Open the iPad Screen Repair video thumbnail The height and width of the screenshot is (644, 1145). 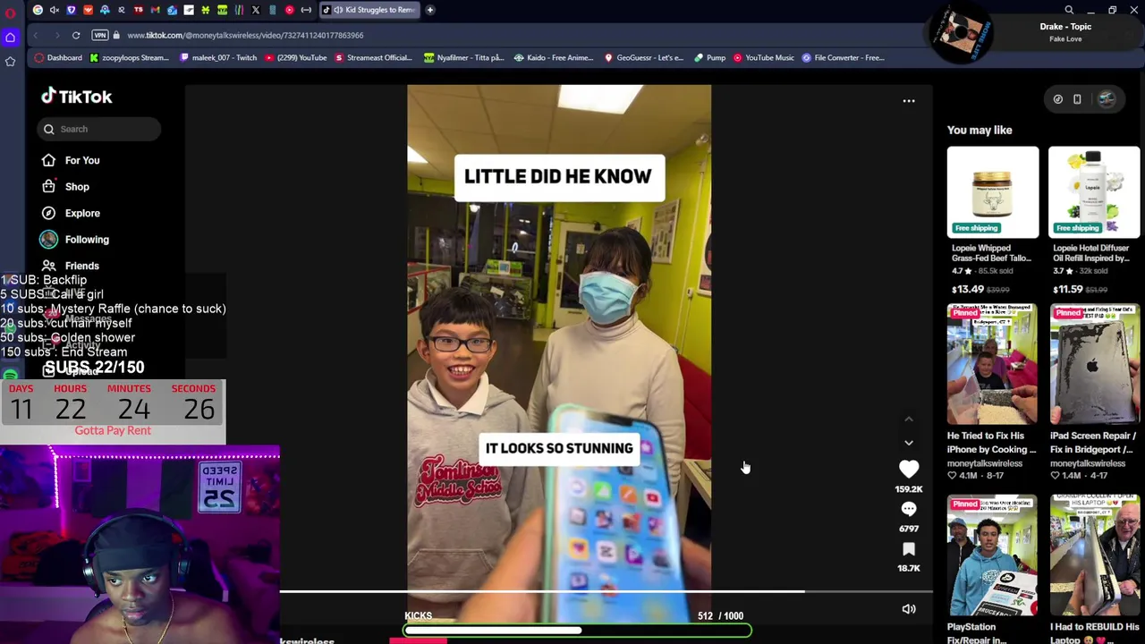(x=1094, y=364)
